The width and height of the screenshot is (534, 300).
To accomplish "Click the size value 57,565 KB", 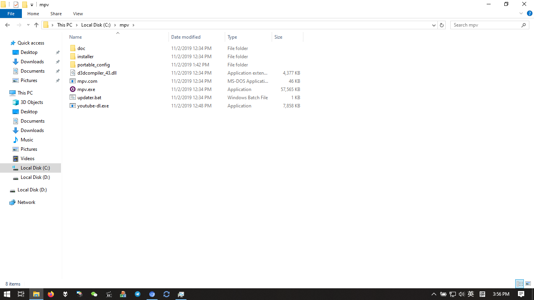I will (290, 89).
